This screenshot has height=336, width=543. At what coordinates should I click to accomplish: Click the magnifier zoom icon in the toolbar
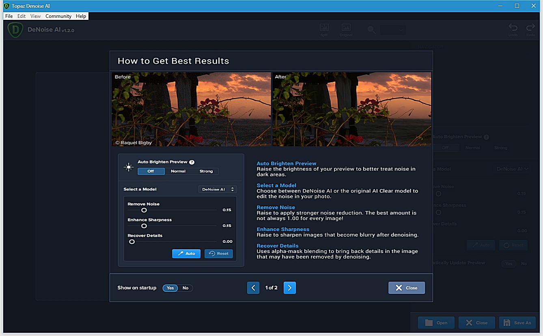(x=371, y=30)
